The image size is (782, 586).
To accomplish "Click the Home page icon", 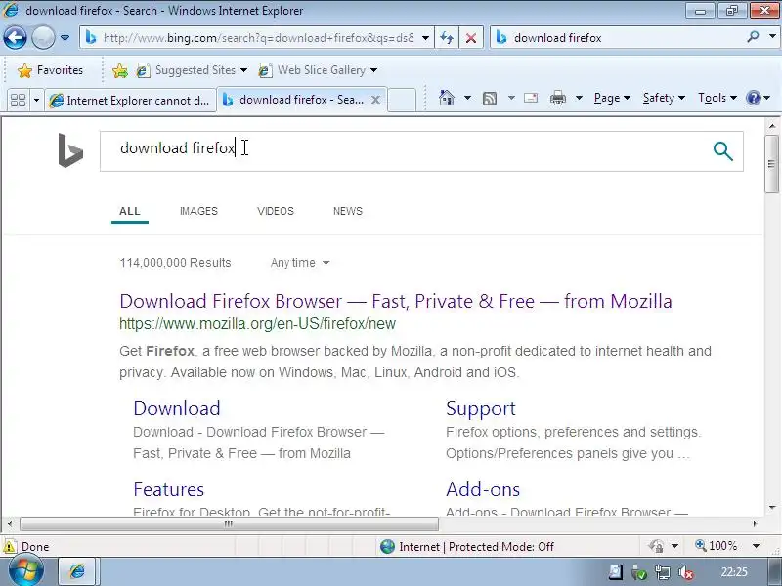I will point(447,98).
